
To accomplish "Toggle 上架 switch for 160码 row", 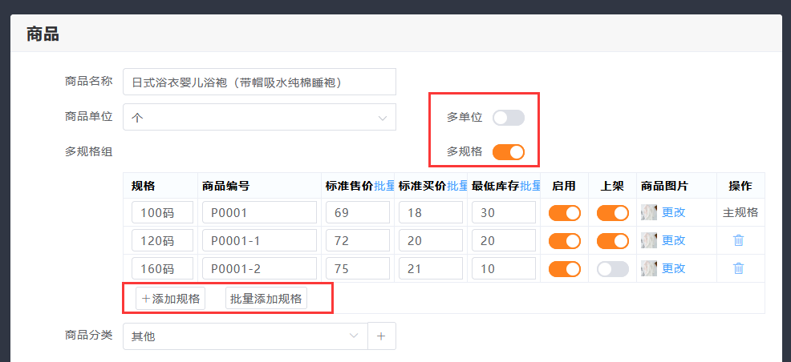I will click(x=612, y=268).
